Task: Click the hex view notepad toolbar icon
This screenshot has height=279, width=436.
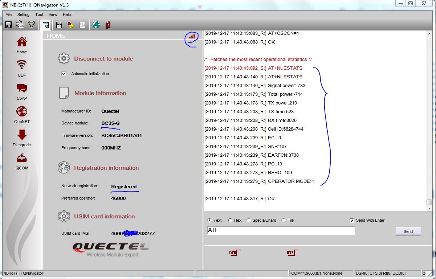Action: click(82, 25)
